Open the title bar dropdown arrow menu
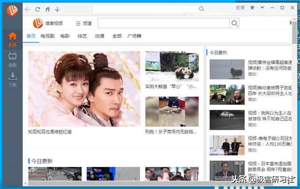Viewport: 300px width, 189px height. 262,8
